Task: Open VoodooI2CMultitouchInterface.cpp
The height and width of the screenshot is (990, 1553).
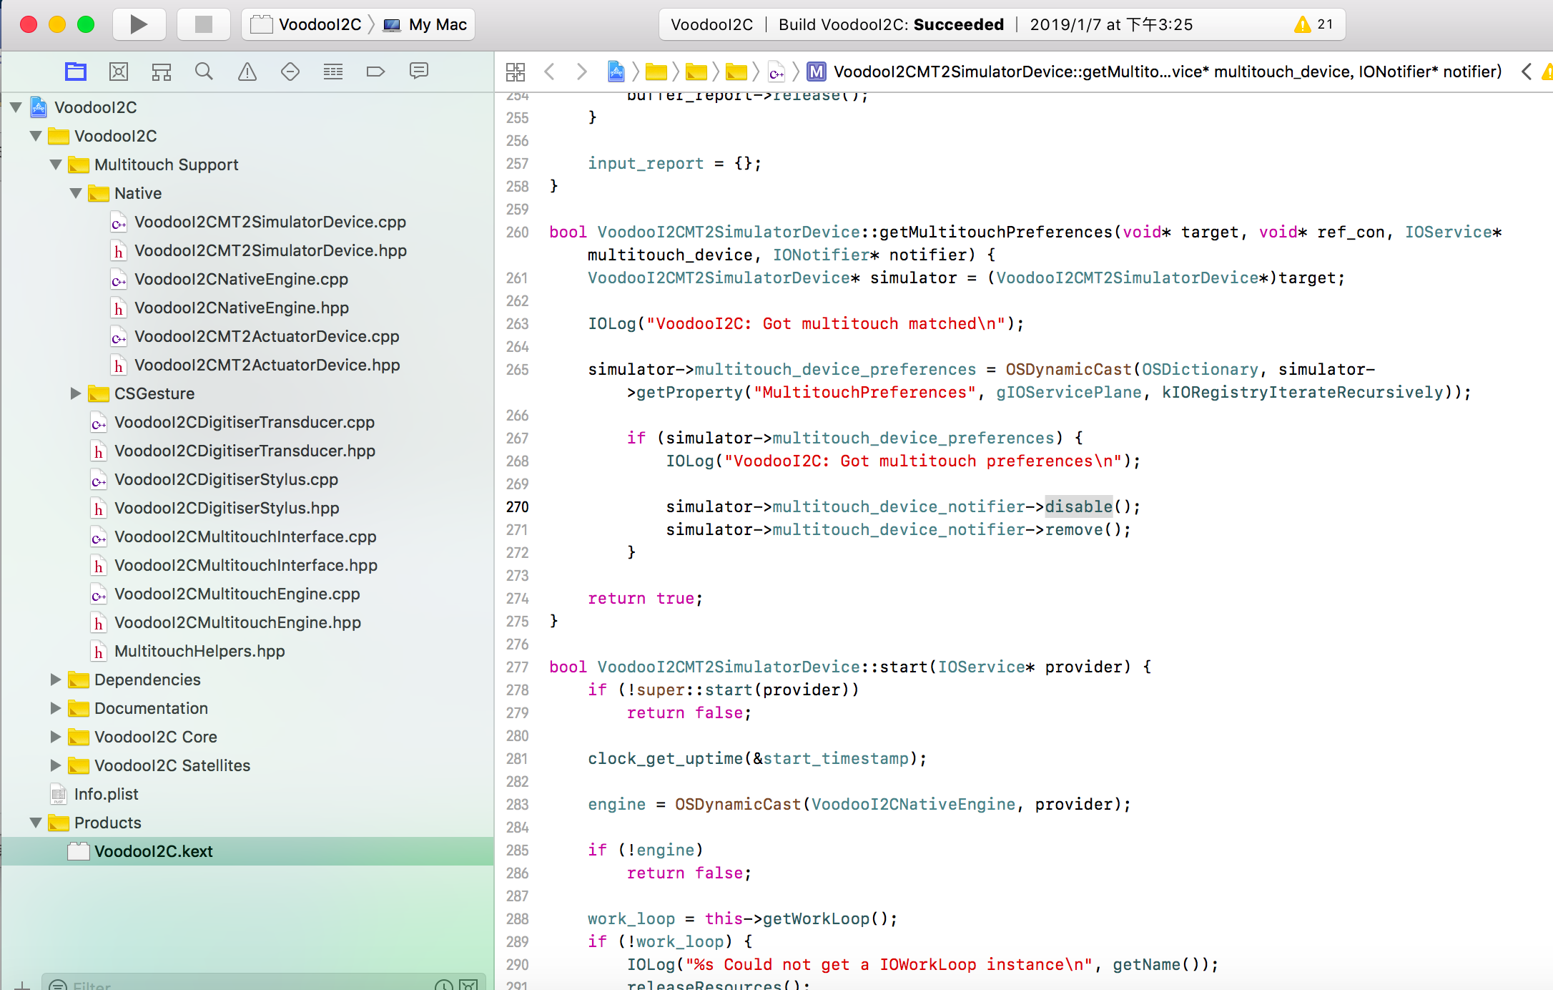Action: click(x=245, y=536)
